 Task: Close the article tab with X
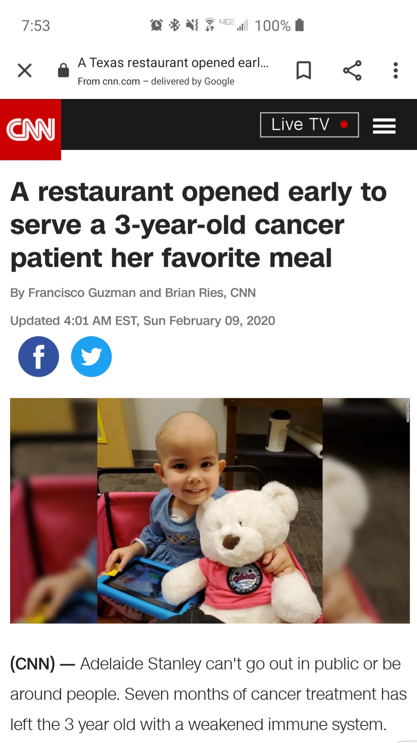coord(24,70)
